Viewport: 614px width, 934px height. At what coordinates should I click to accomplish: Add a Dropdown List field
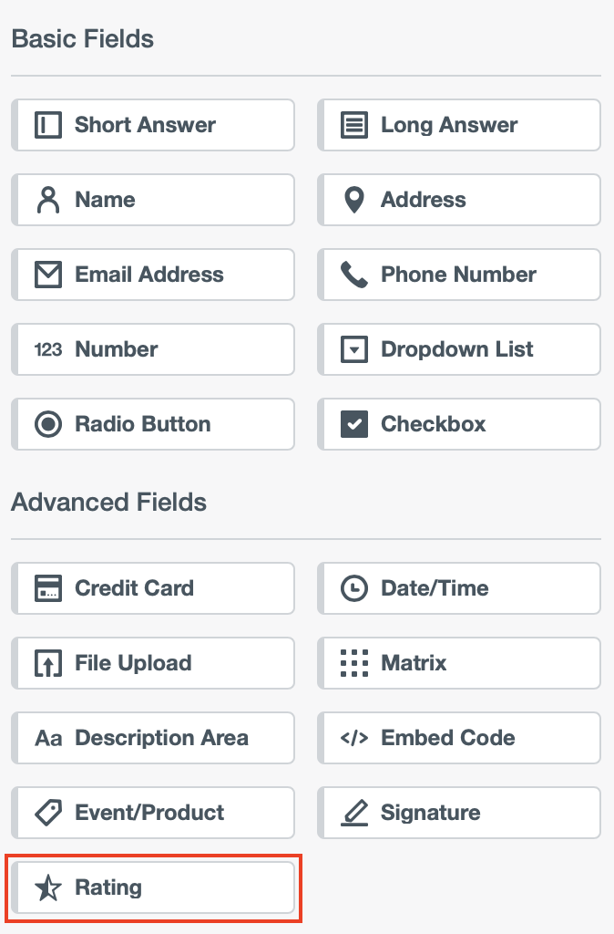459,349
